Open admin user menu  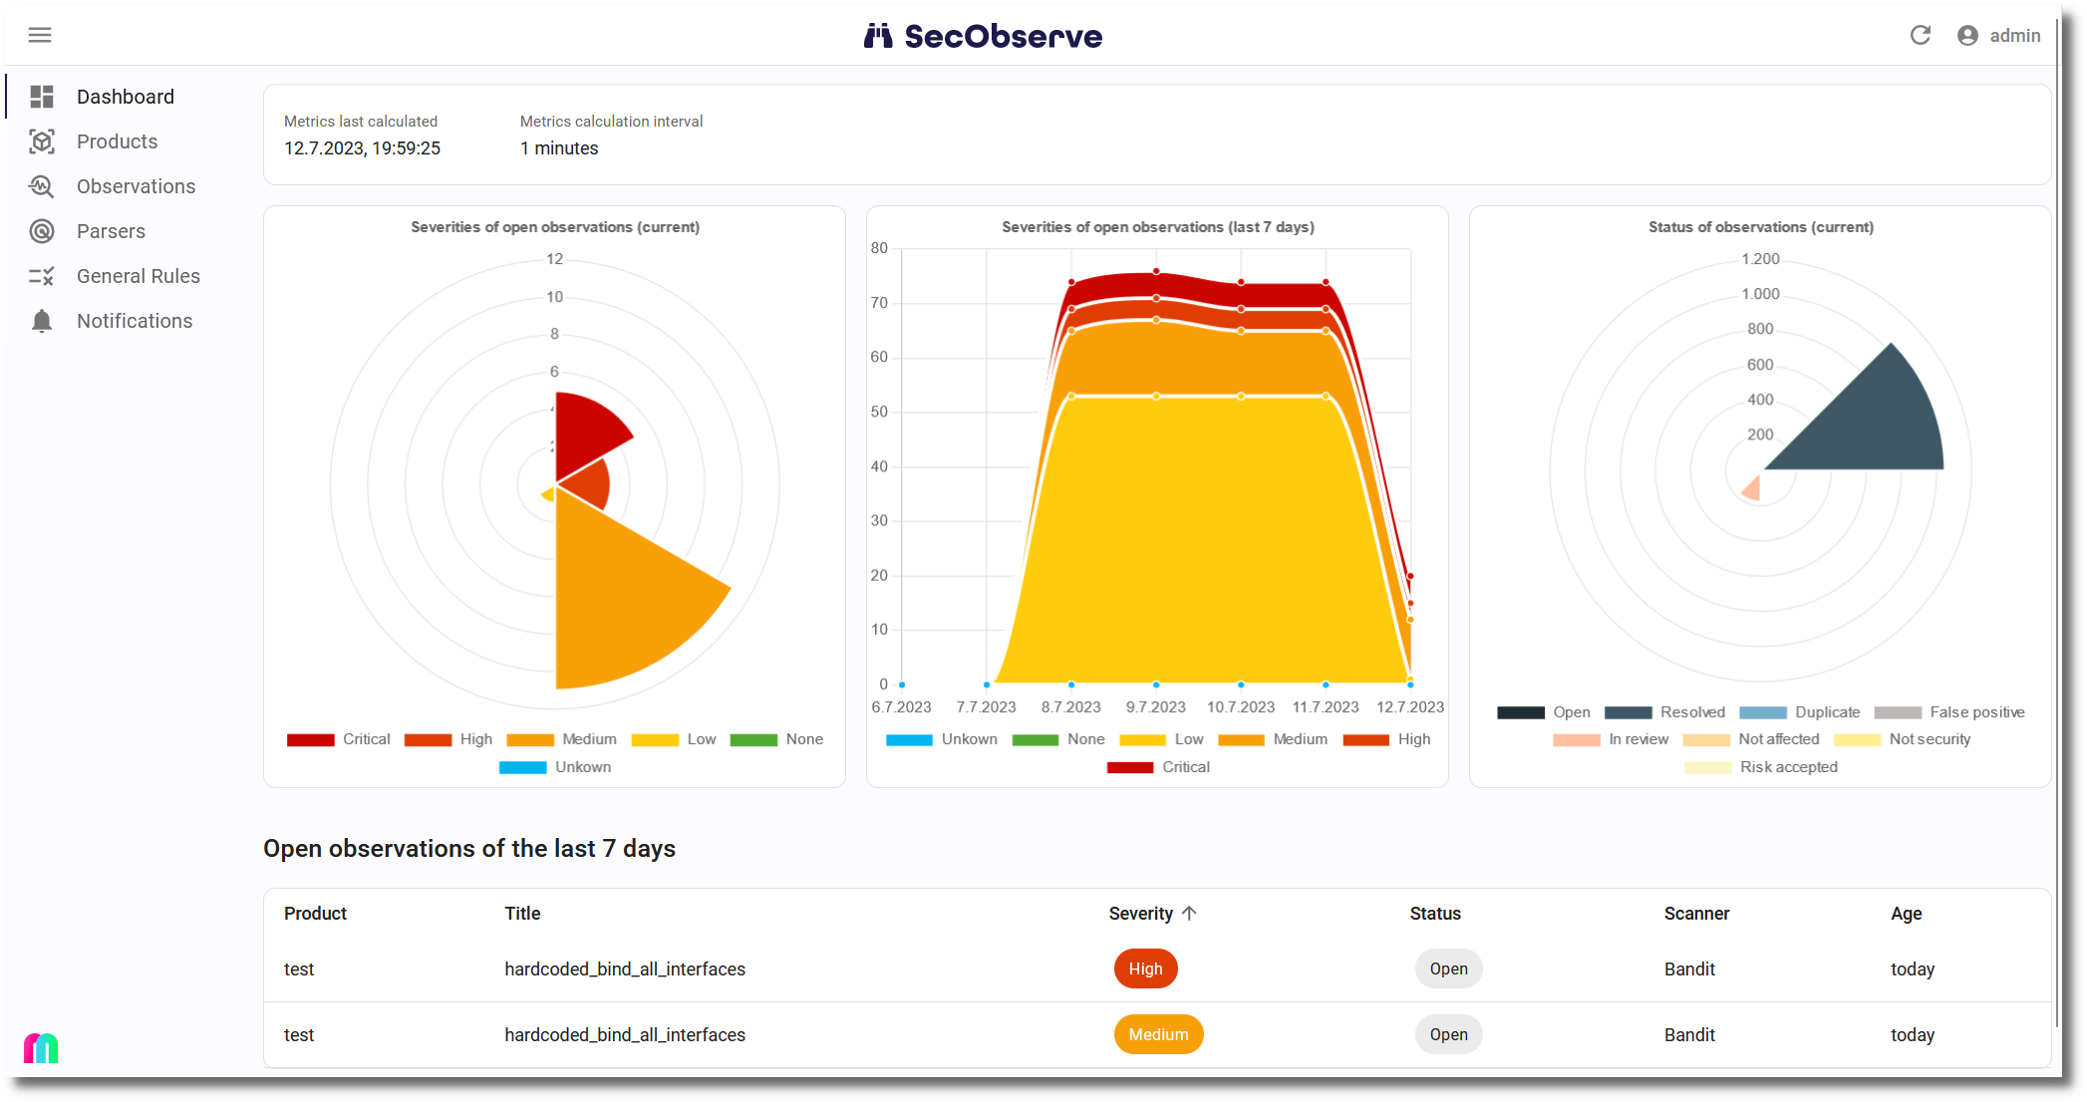(2013, 36)
